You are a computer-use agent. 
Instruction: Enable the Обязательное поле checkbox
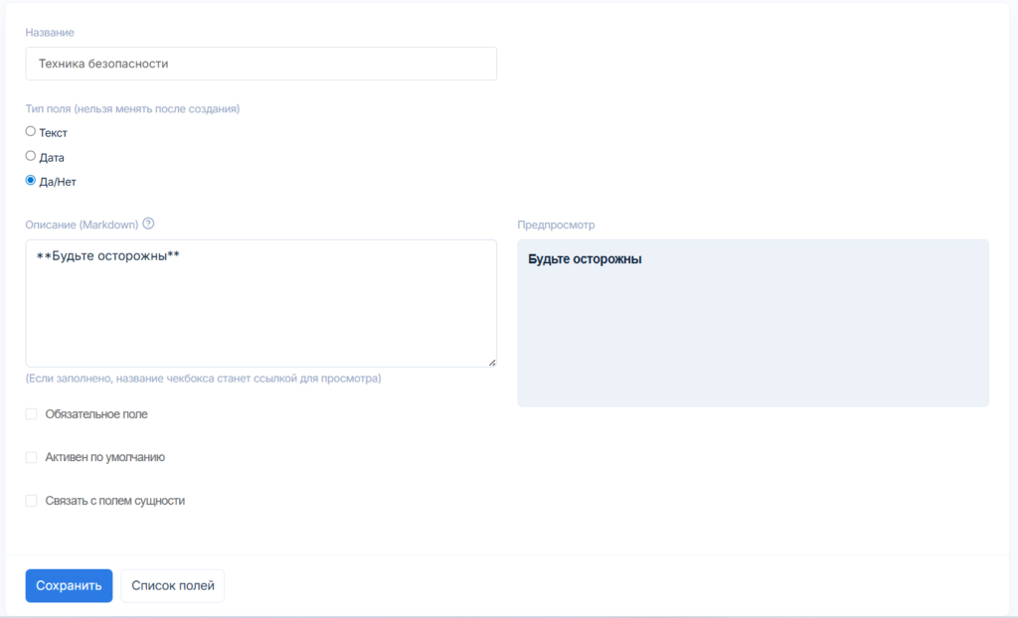point(32,414)
